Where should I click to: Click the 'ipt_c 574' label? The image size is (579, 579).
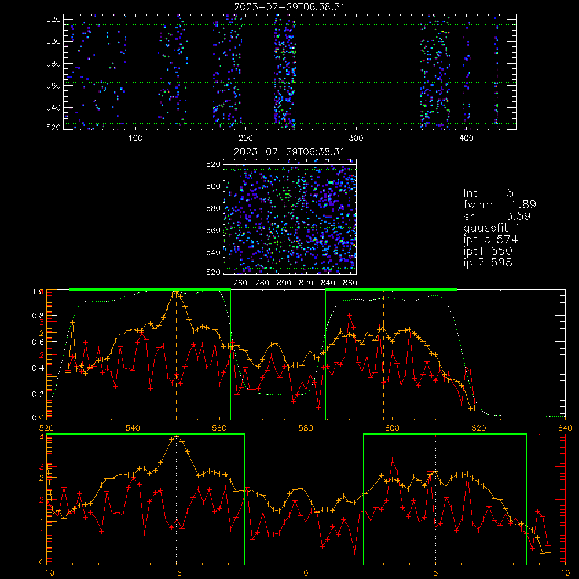[490, 240]
